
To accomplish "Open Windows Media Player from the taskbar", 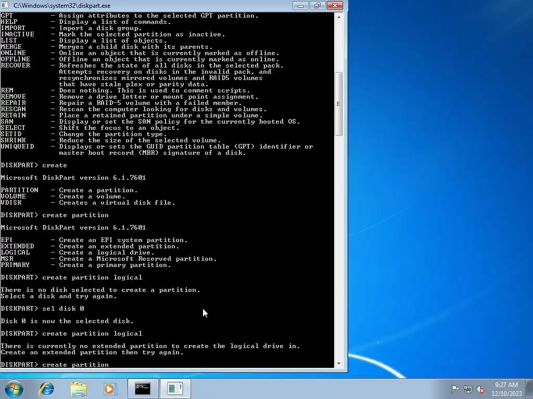I will 110,389.
